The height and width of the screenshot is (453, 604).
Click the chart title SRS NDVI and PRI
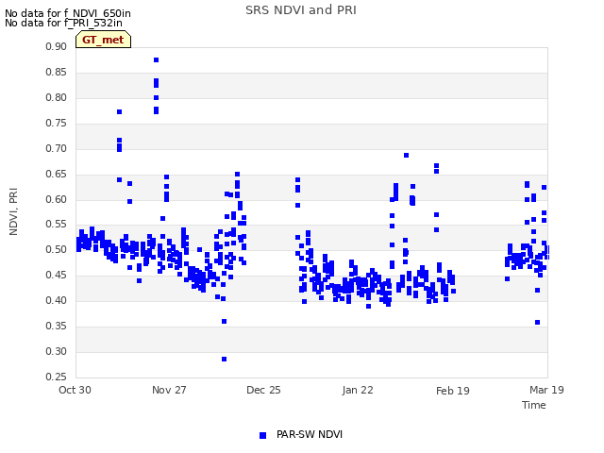point(301,10)
